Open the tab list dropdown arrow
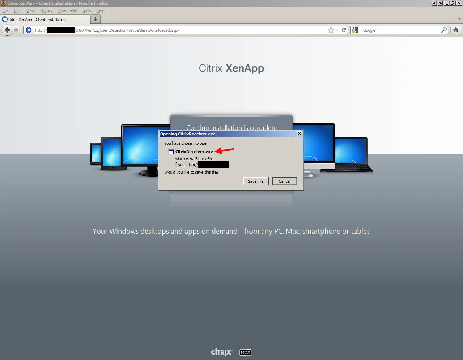The height and width of the screenshot is (360, 463). [x=459, y=19]
